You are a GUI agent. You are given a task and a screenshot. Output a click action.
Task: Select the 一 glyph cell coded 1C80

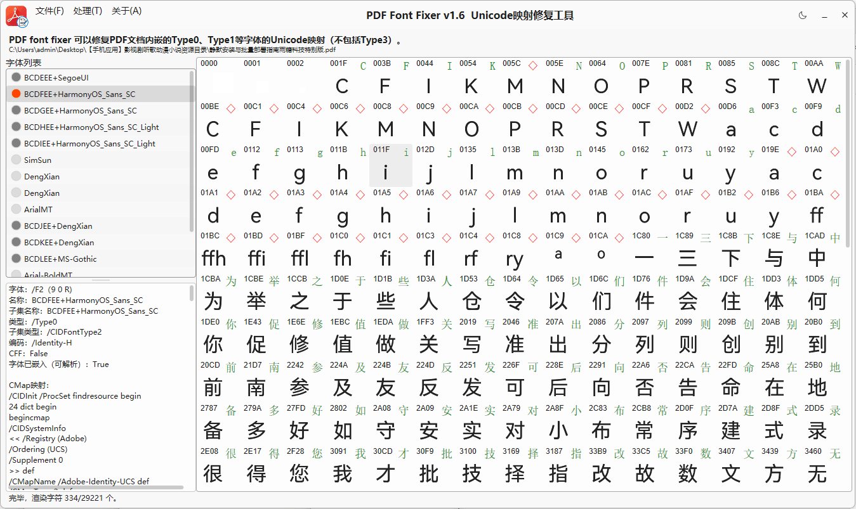pos(650,251)
